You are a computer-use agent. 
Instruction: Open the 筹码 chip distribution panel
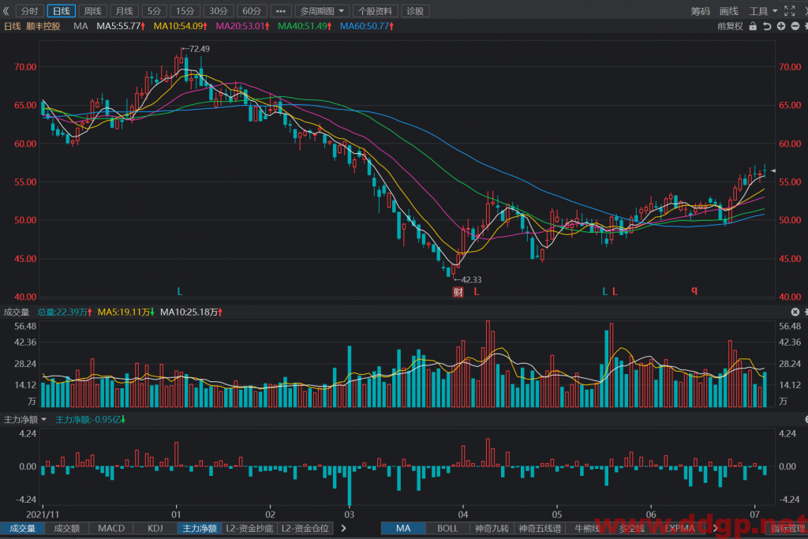[701, 11]
